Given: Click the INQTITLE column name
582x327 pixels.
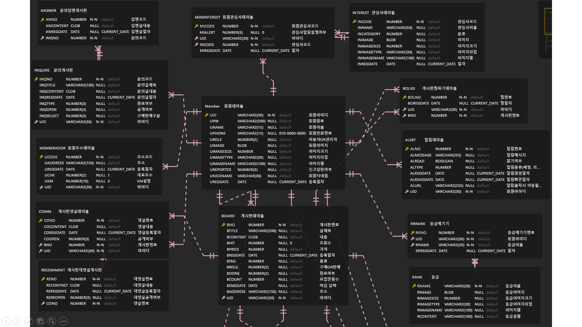Looking at the screenshot, I should click(x=47, y=85).
